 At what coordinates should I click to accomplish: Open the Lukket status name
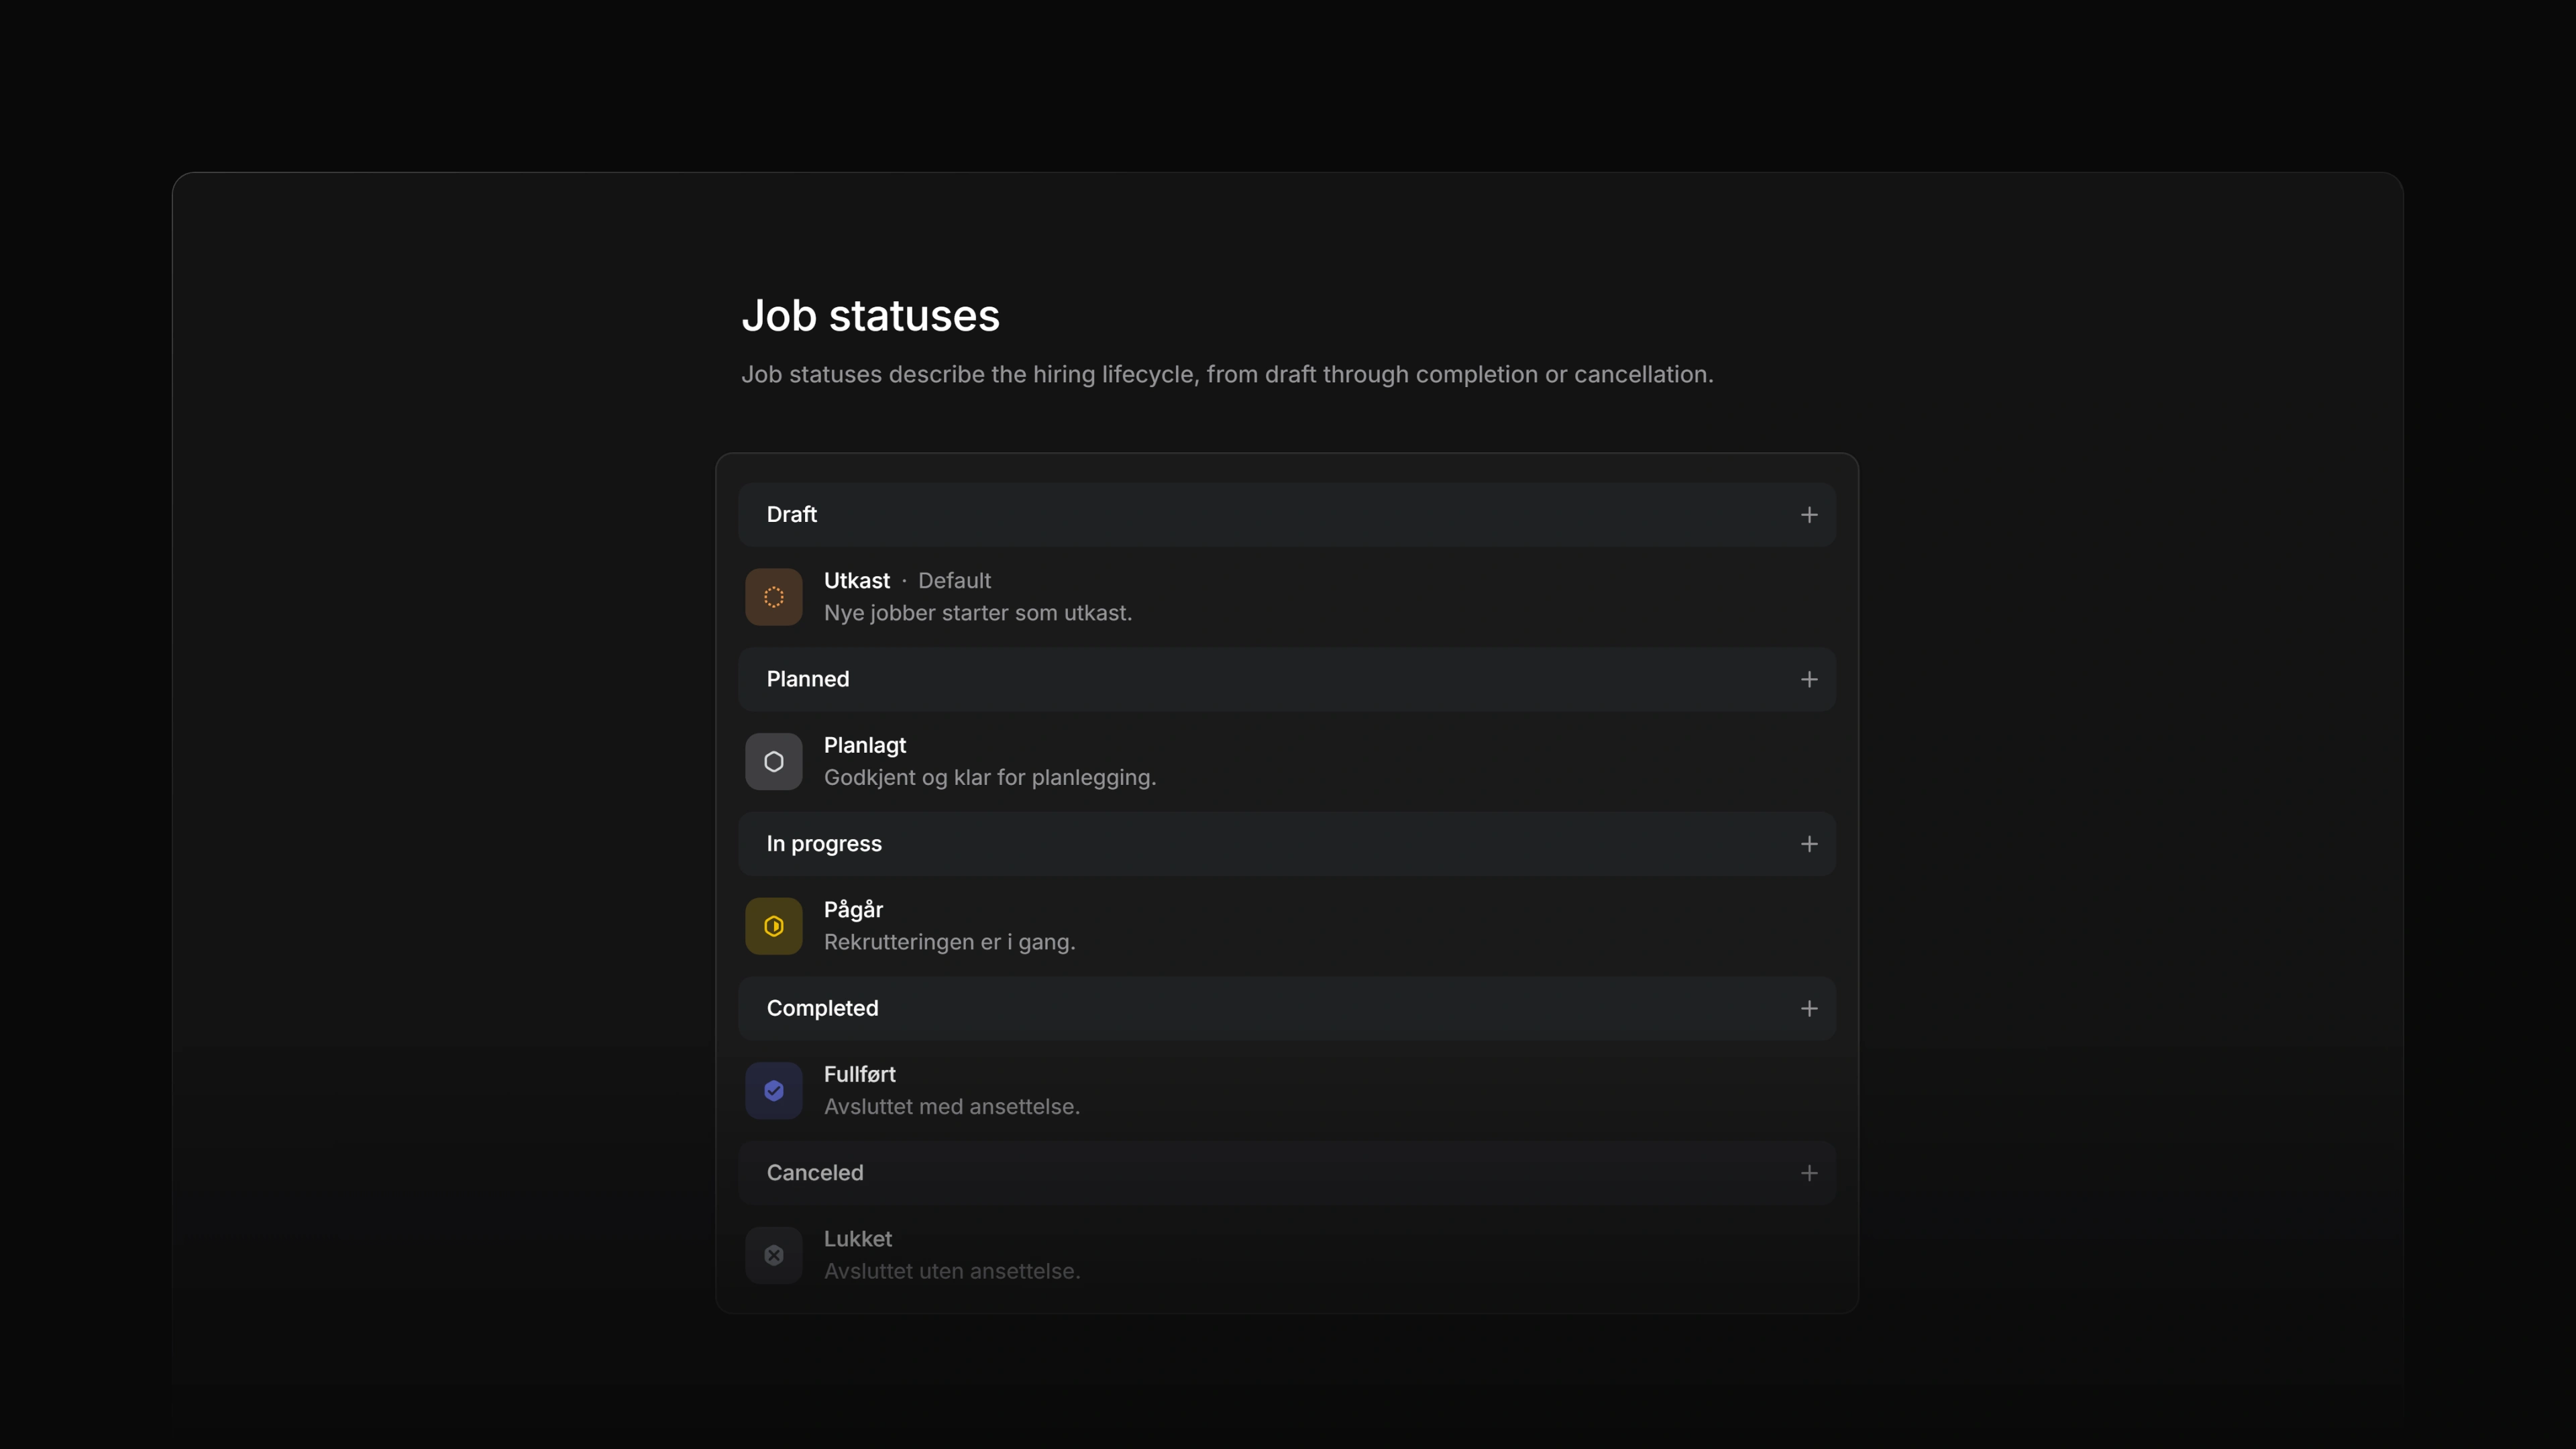click(857, 1239)
